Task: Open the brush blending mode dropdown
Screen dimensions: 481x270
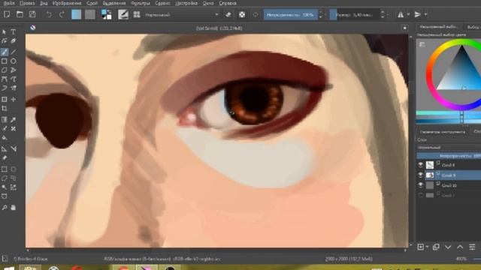Action: [182, 15]
